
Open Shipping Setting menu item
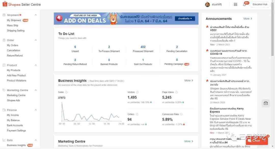16,31
